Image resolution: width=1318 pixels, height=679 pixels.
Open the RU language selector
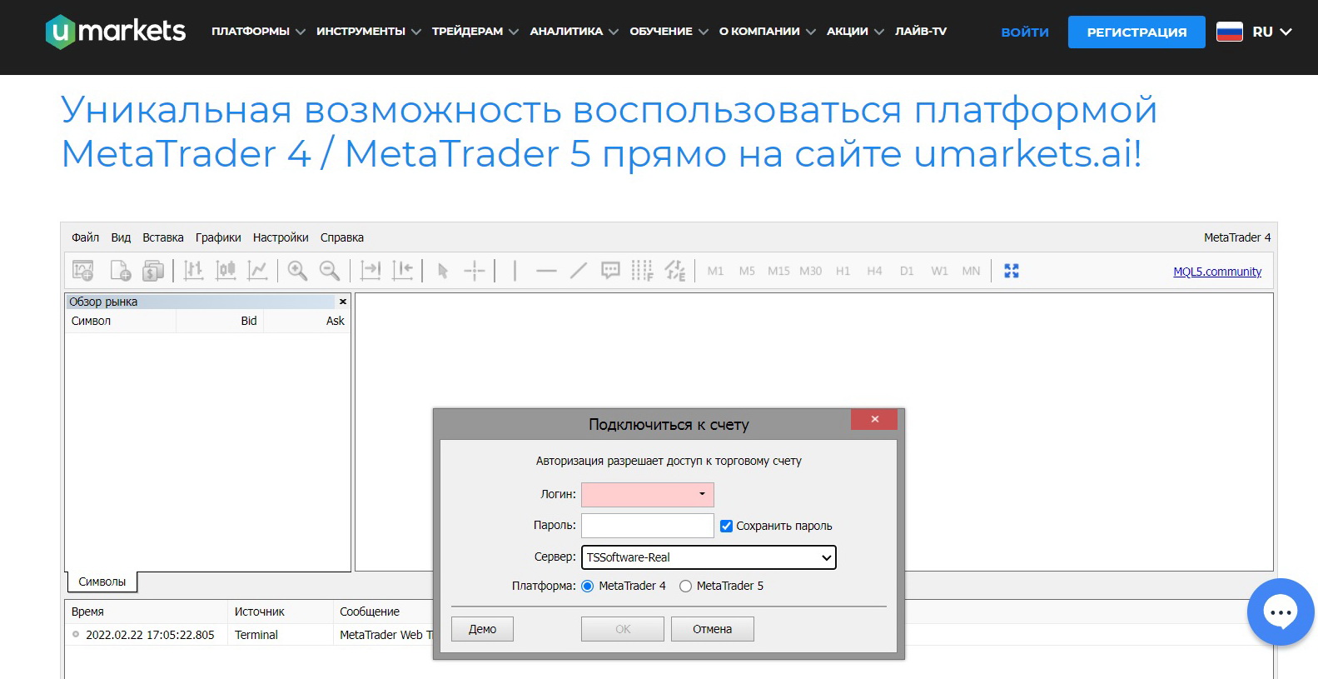[x=1271, y=32]
